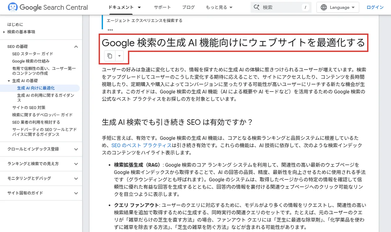The image size is (391, 232).
Task: Click the breadcrumb ellipsis dots
Action: click(110, 30)
